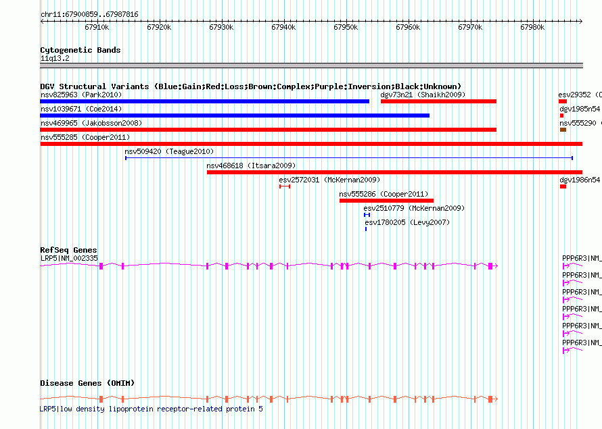
Task: Click the DGV Structural Variants track heading
Action: click(251, 86)
